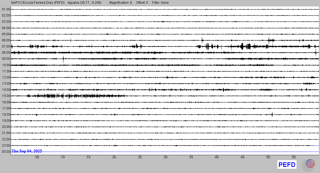Click the :45 minute axis tick label
Image resolution: width=320 pixels, height=173 pixels.
[242, 157]
